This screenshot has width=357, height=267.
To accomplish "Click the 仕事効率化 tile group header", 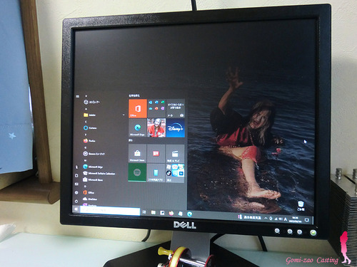I will [134, 95].
